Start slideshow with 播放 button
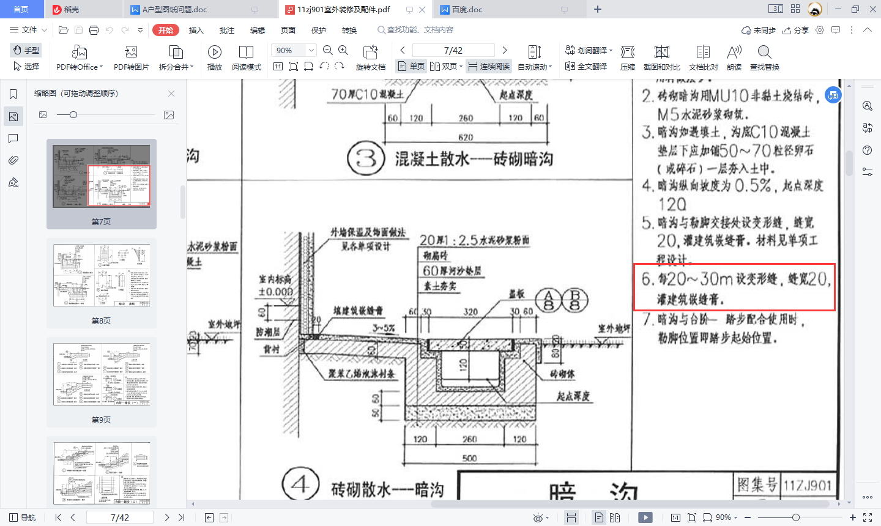The width and height of the screenshot is (881, 526). click(x=215, y=58)
